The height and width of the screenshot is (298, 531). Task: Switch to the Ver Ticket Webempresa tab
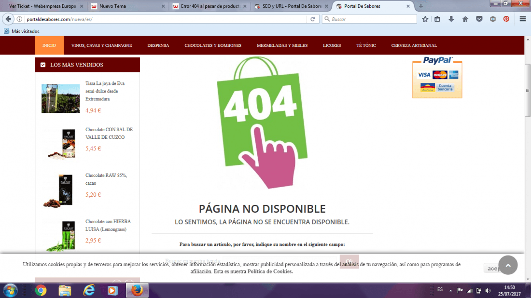pyautogui.click(x=42, y=6)
